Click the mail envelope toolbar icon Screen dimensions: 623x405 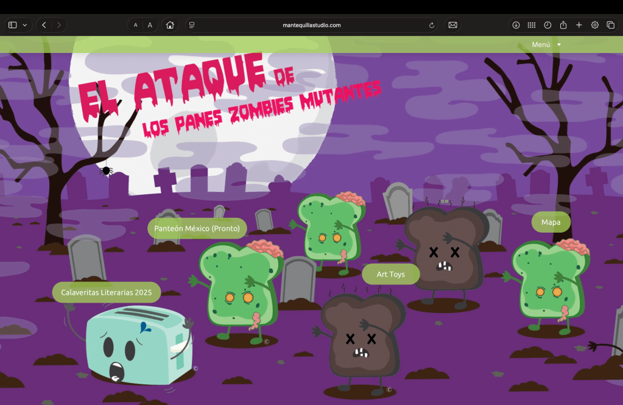coord(452,25)
